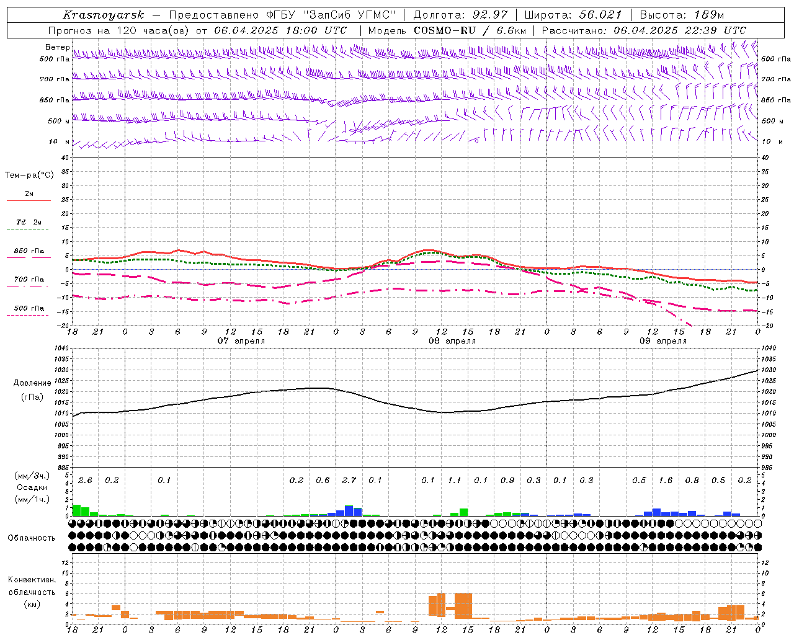Click the '(мм/3ч.)' precipitation unit label
The width and height of the screenshot is (794, 635).
point(32,476)
